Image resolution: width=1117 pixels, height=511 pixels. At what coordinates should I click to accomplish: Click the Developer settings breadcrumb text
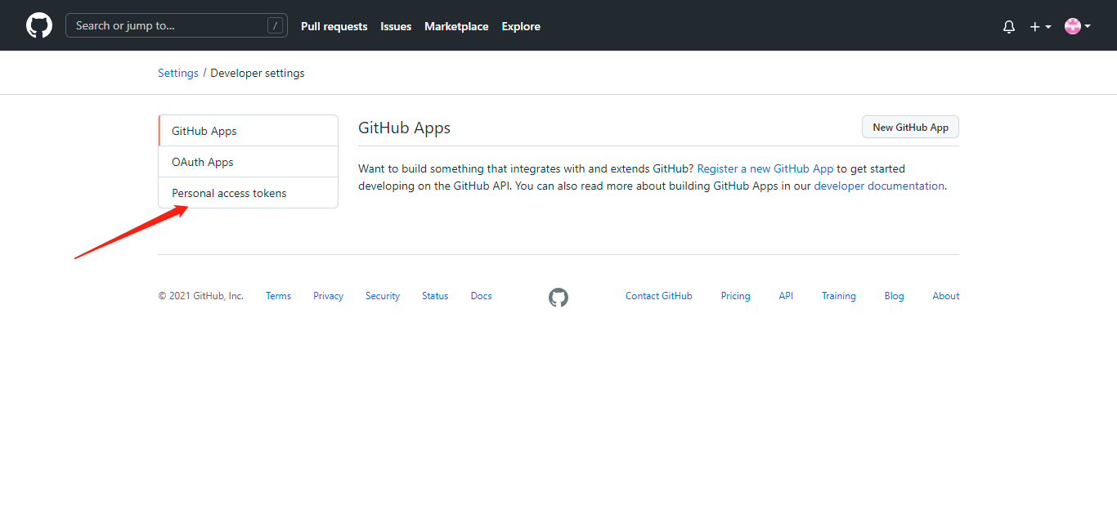pos(258,73)
